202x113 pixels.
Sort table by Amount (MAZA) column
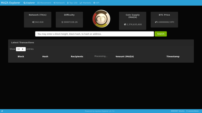pos(125,56)
